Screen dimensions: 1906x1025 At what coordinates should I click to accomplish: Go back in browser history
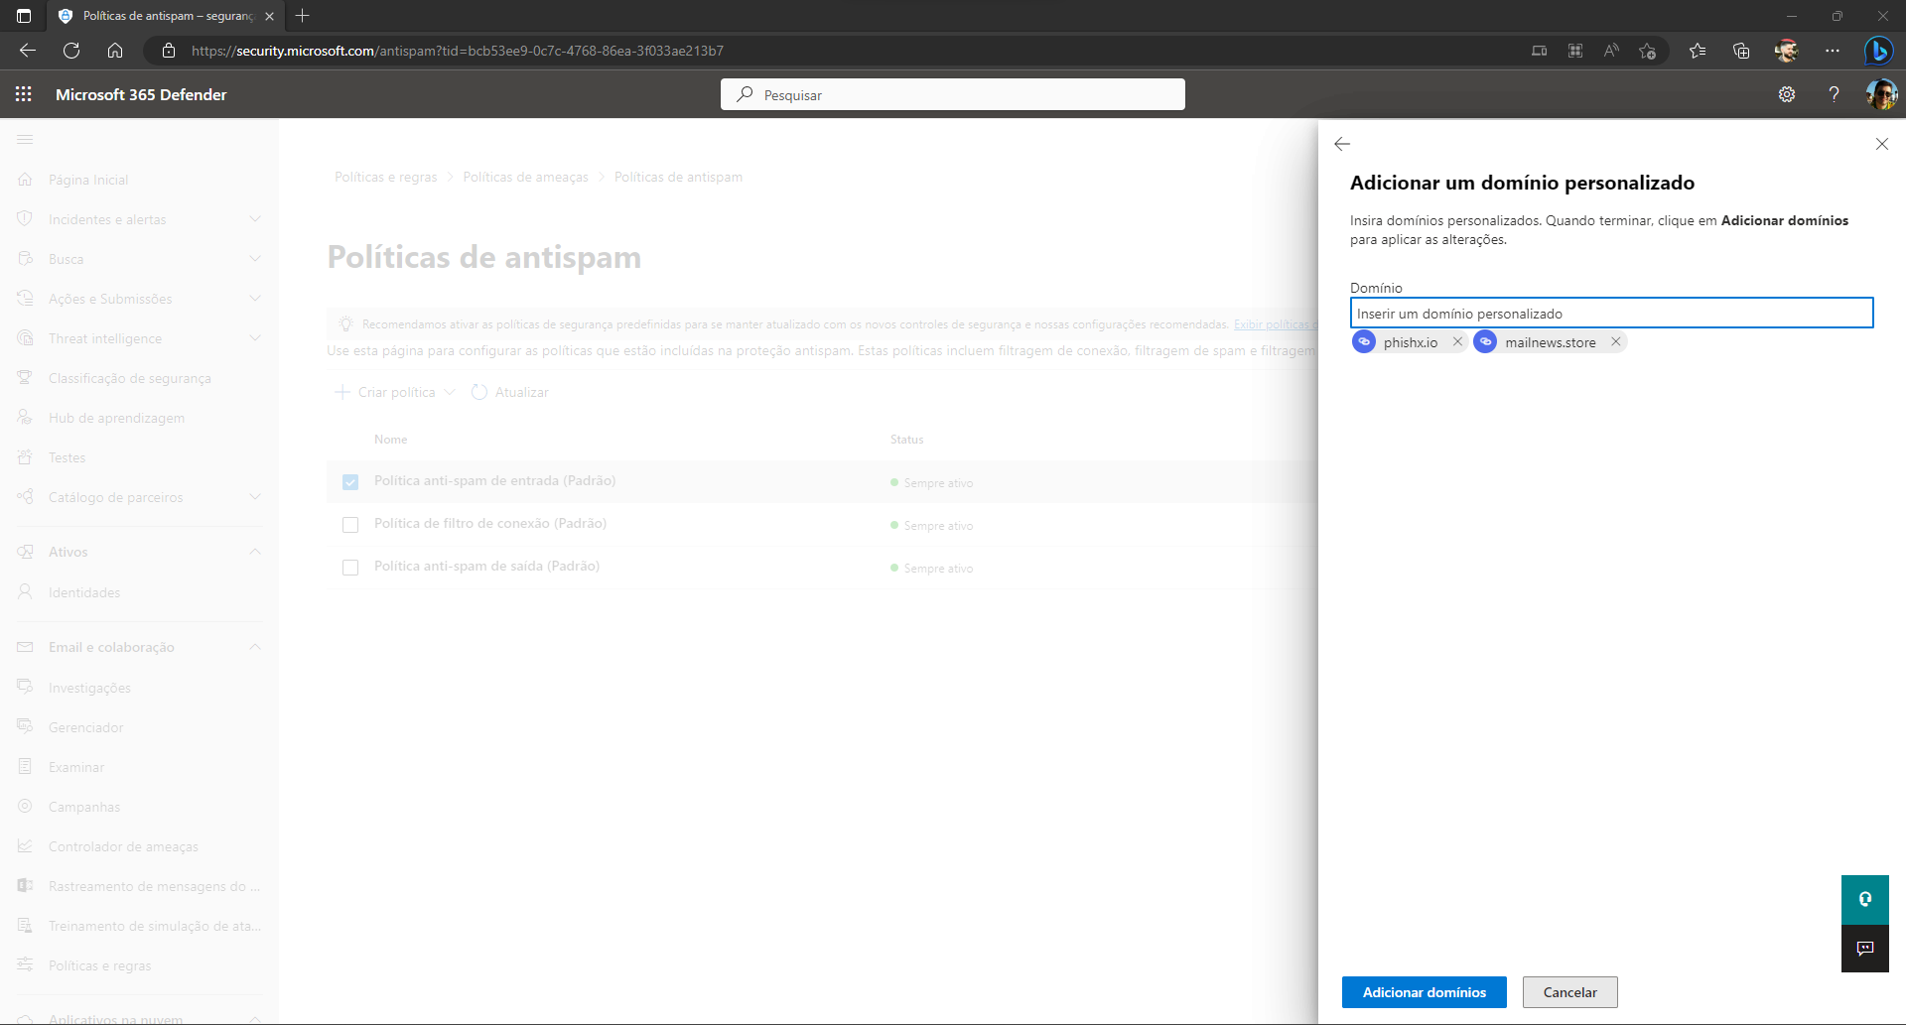pyautogui.click(x=28, y=51)
